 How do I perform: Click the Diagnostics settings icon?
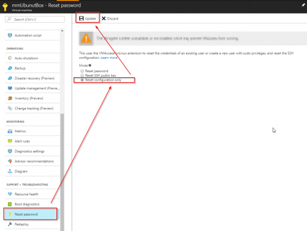10,151
